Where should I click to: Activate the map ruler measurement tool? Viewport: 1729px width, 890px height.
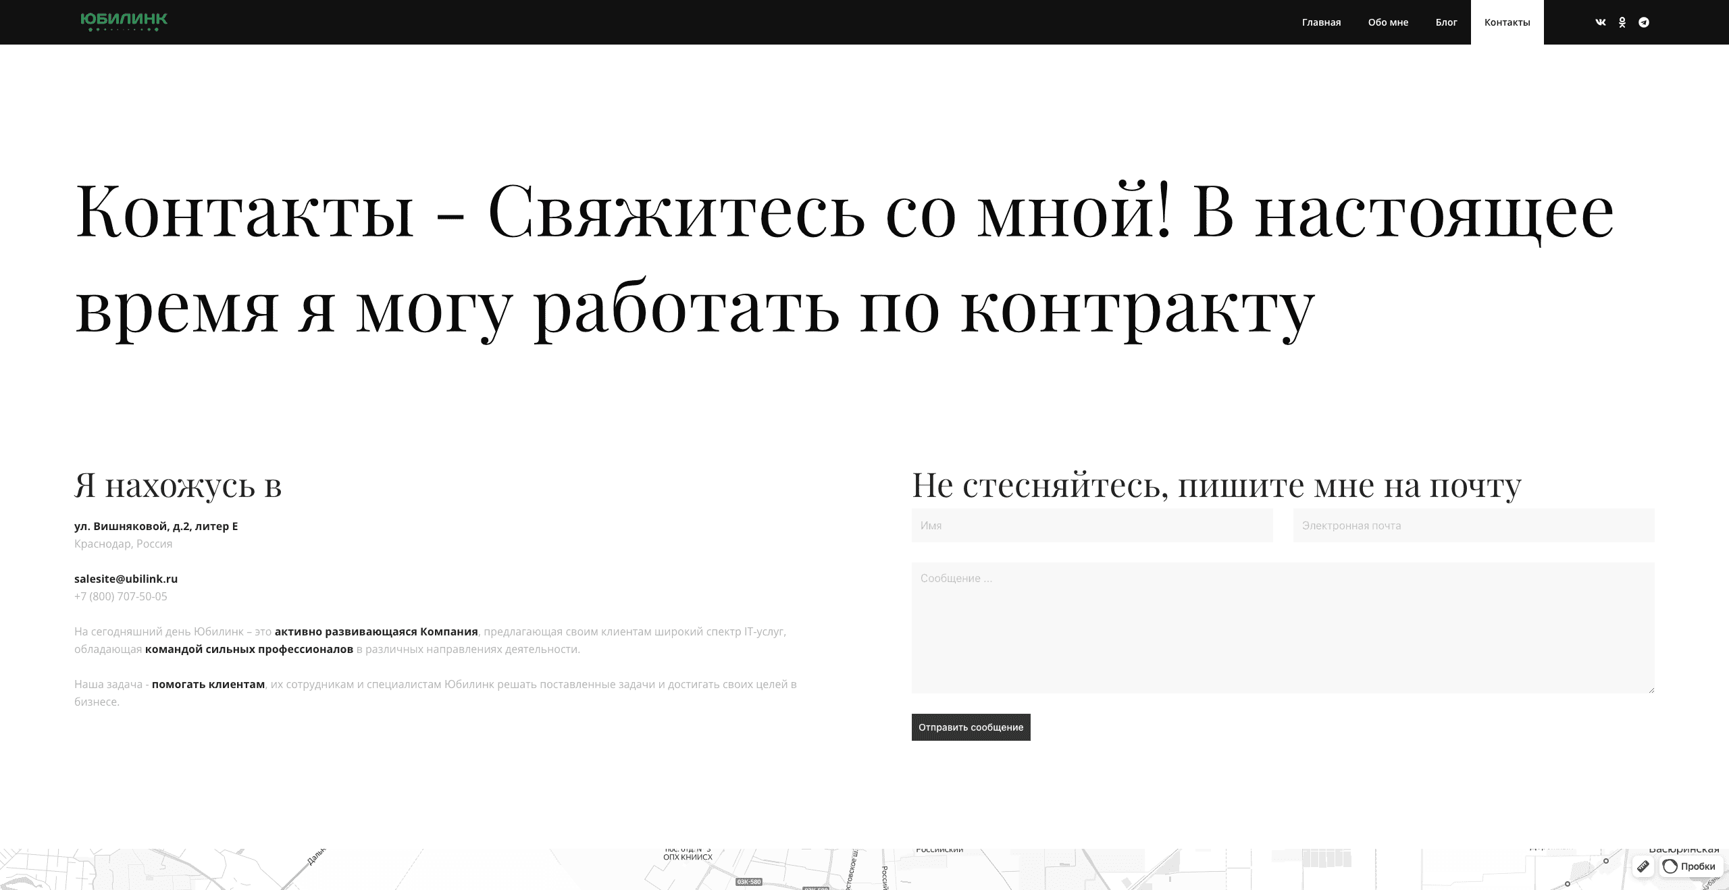coord(1643,866)
